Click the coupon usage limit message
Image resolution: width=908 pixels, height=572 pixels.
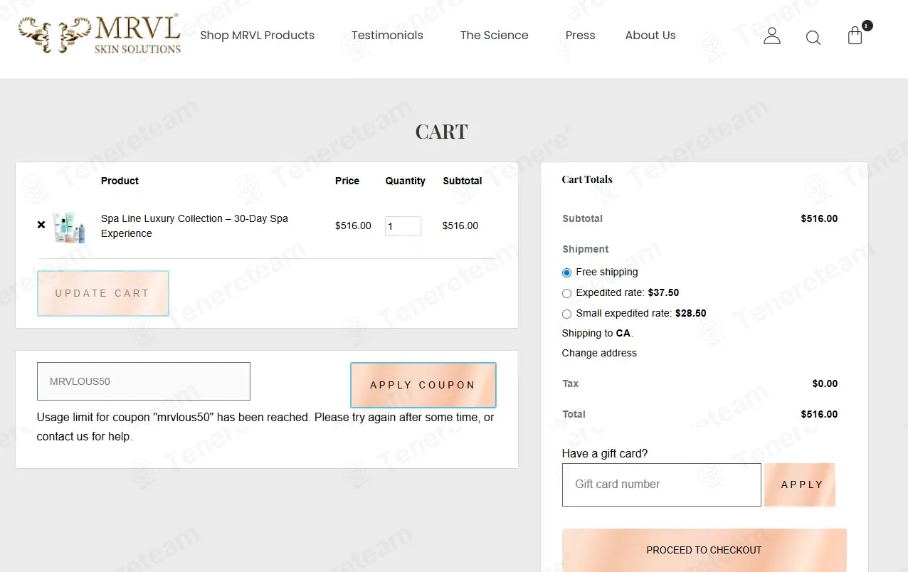(265, 427)
